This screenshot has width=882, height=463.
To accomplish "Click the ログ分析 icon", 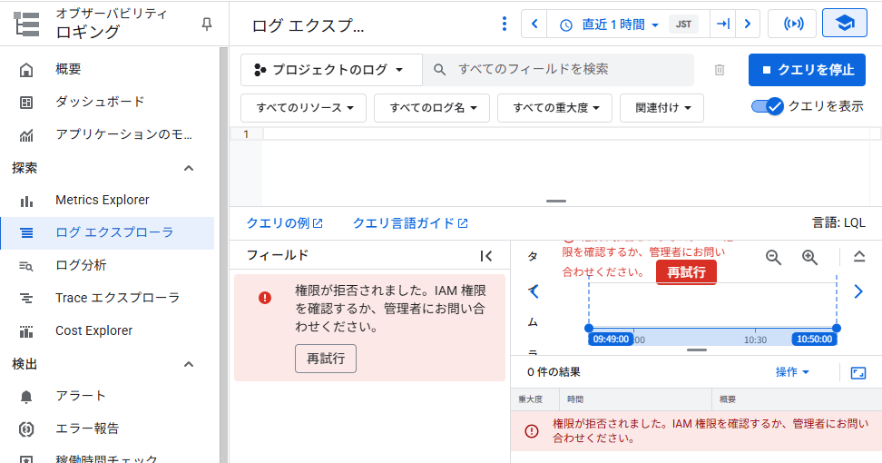I will click(x=26, y=265).
